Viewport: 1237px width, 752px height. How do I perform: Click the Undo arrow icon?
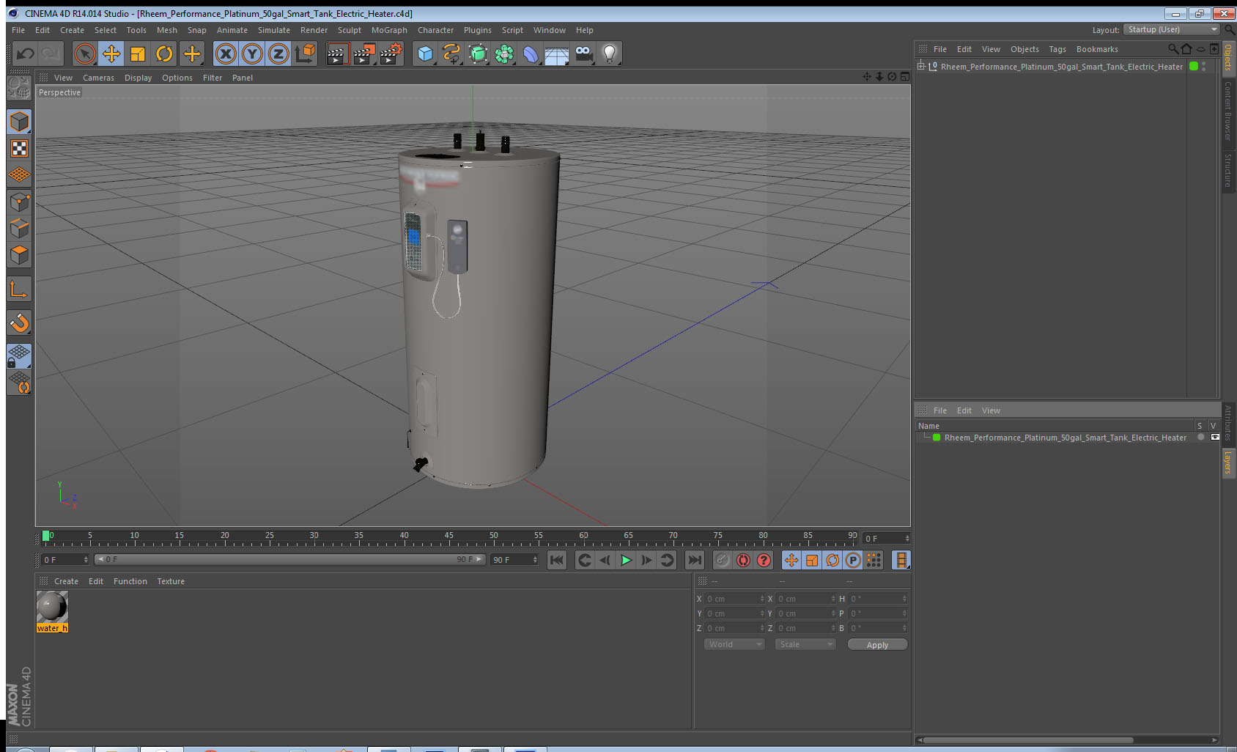[x=26, y=54]
